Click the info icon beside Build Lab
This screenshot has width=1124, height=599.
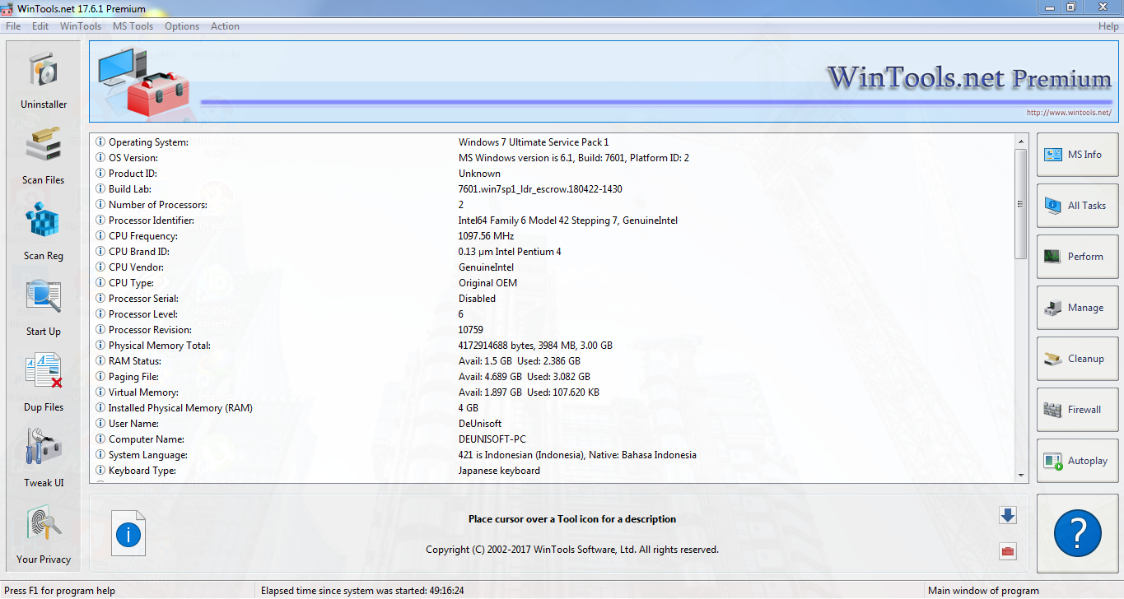point(100,189)
